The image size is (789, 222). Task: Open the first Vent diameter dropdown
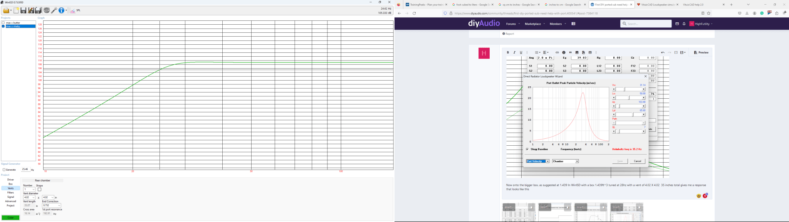coord(34,197)
